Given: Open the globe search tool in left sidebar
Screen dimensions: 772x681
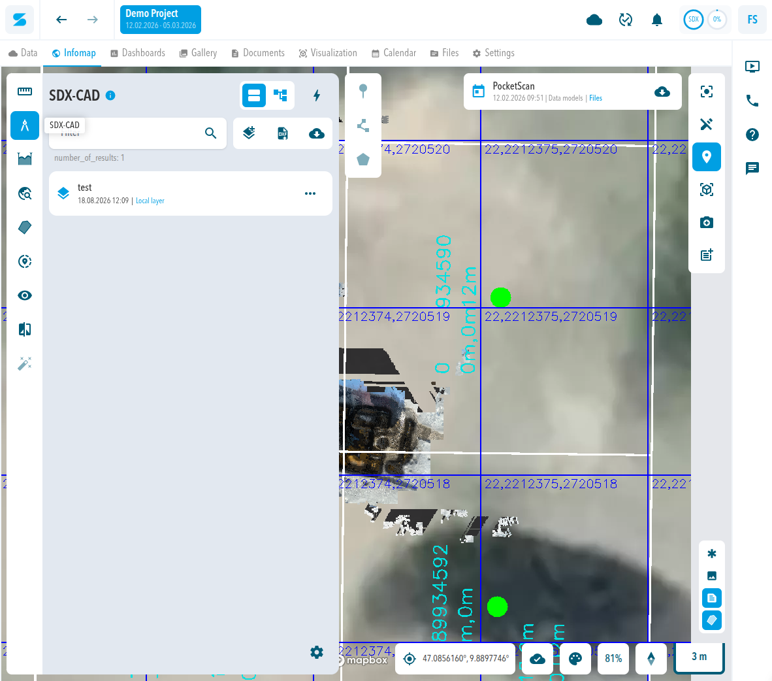Looking at the screenshot, I should tap(25, 193).
